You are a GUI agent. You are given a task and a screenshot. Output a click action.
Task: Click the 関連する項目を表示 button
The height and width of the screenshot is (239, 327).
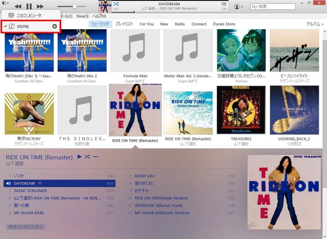click(26, 227)
